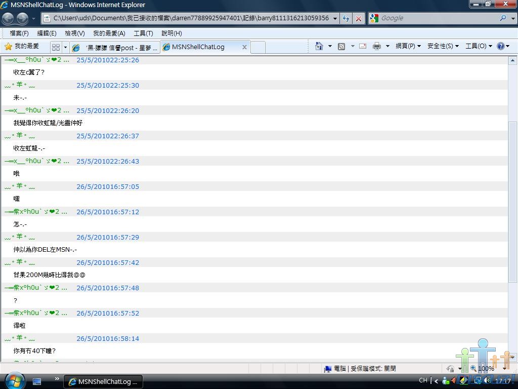The image size is (518, 389).
Task: Click timestamp 26/5/201016:57:05
Action: pos(108,186)
